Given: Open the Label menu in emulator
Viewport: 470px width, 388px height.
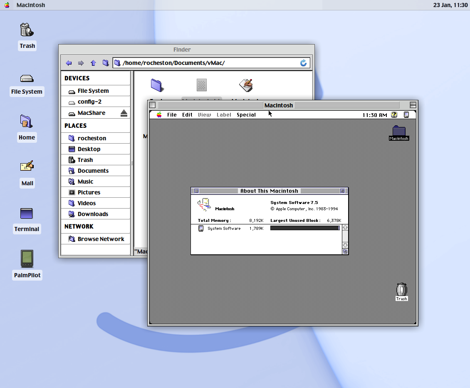Looking at the screenshot, I should [x=224, y=114].
